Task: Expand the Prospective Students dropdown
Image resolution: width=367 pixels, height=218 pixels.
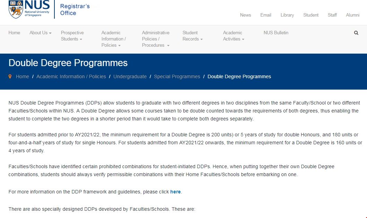Action: point(72,36)
